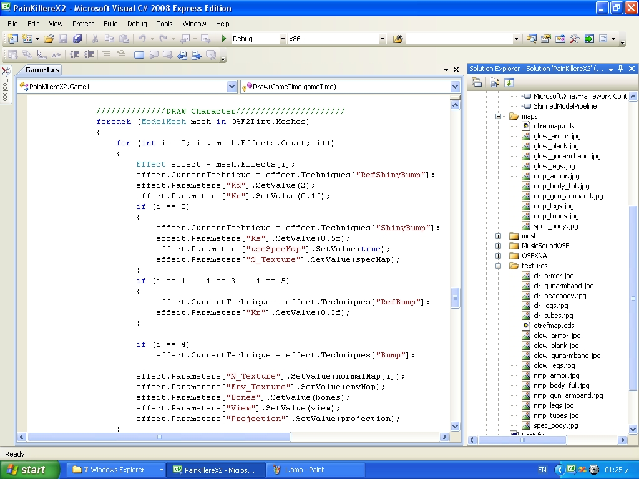Go to the next bookmark icon
Image resolution: width=639 pixels, height=479 pixels.
click(x=167, y=55)
